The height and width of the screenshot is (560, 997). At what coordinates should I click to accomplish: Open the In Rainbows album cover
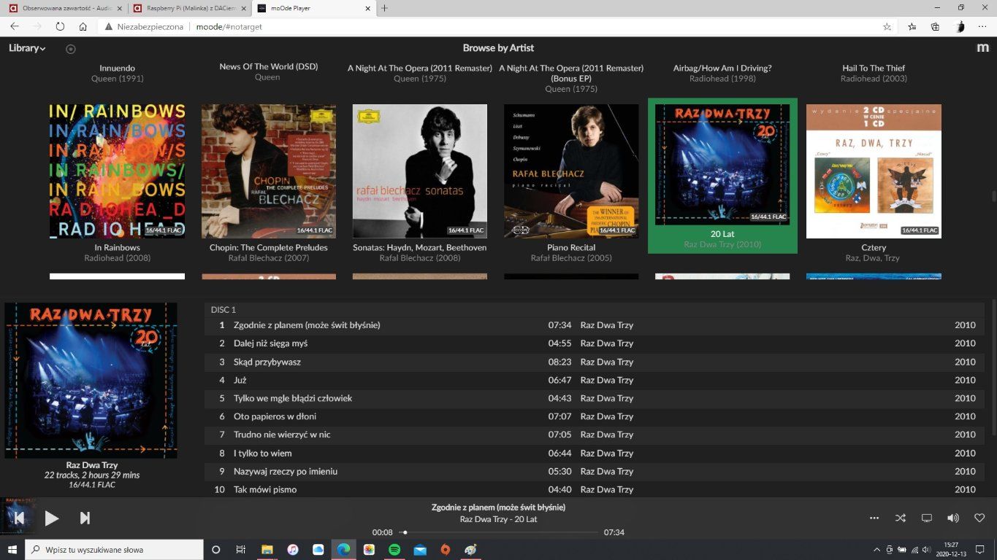pyautogui.click(x=117, y=171)
